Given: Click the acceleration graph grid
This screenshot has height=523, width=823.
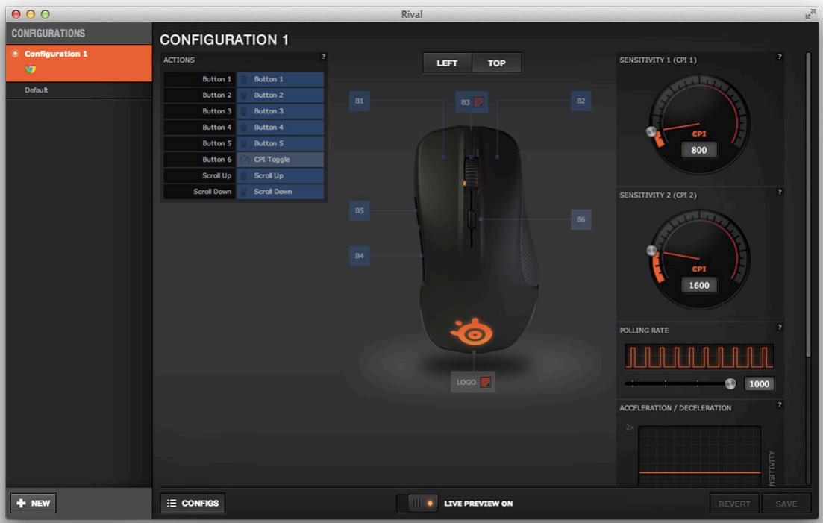Looking at the screenshot, I should pyautogui.click(x=700, y=455).
